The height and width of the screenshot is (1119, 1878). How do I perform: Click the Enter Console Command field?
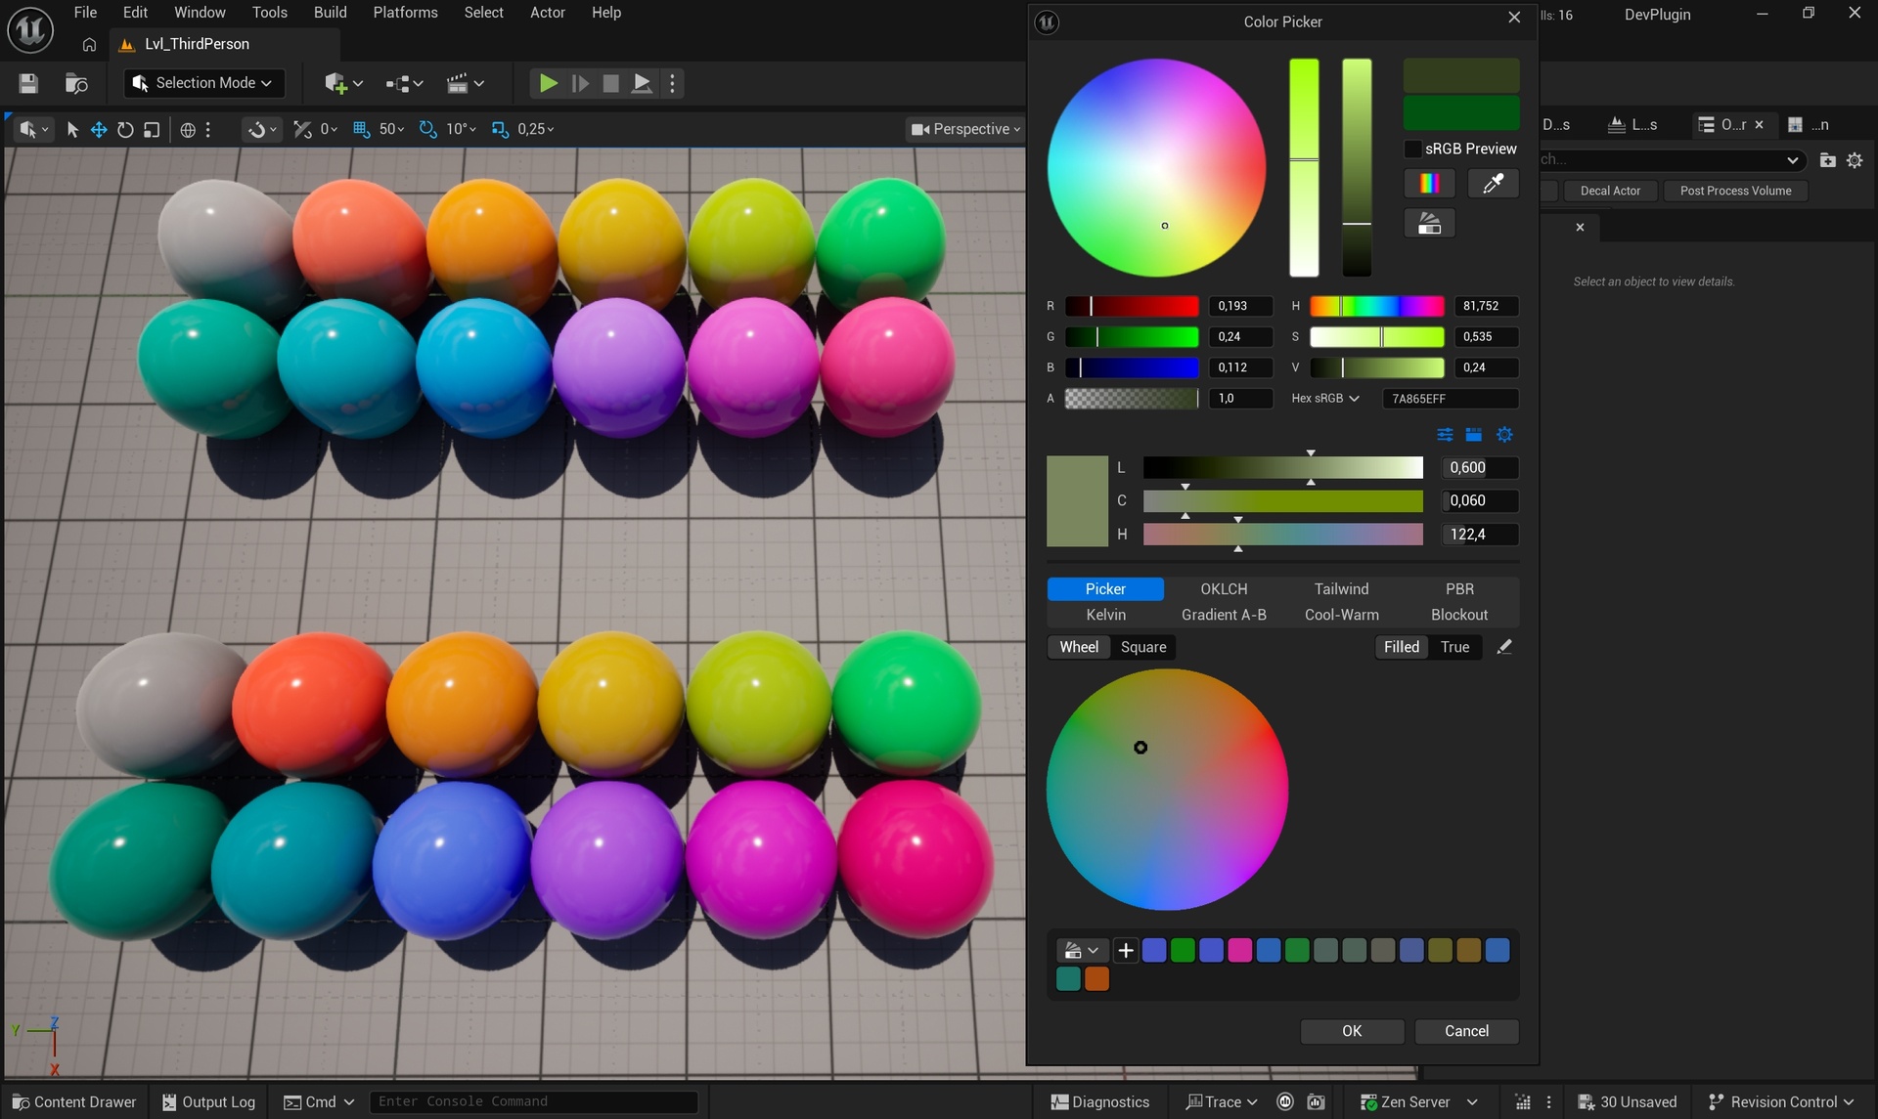pyautogui.click(x=533, y=1102)
